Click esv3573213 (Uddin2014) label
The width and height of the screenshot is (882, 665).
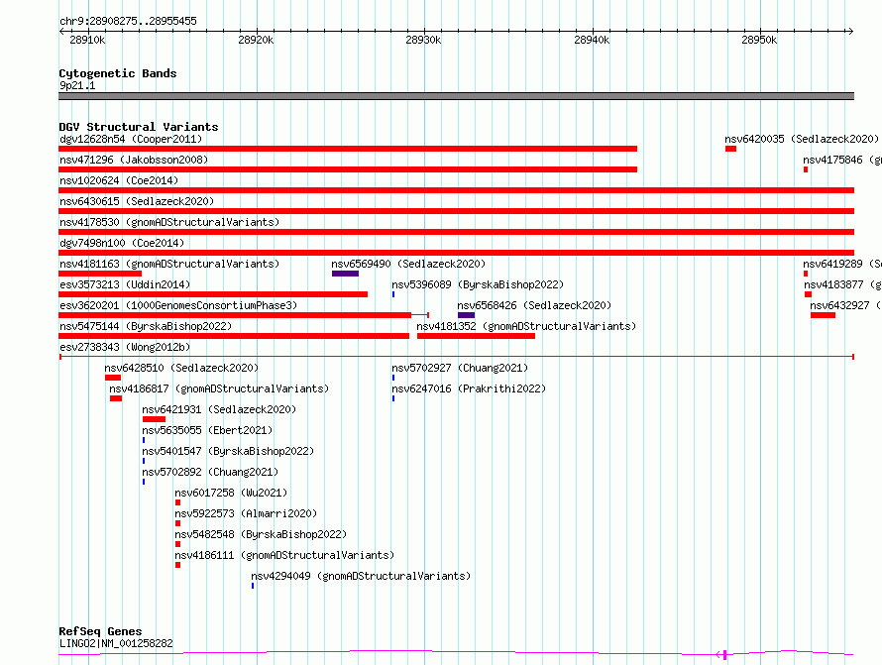pyautogui.click(x=125, y=284)
